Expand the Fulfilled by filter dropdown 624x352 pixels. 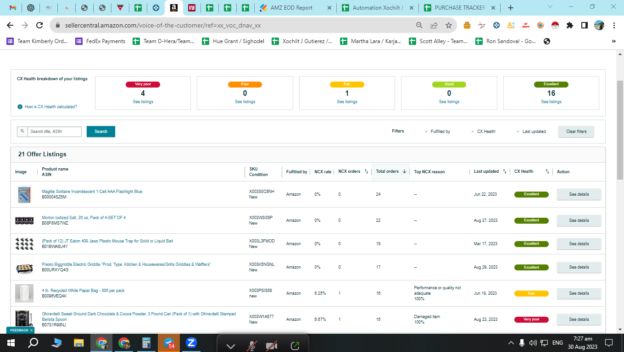(x=438, y=132)
